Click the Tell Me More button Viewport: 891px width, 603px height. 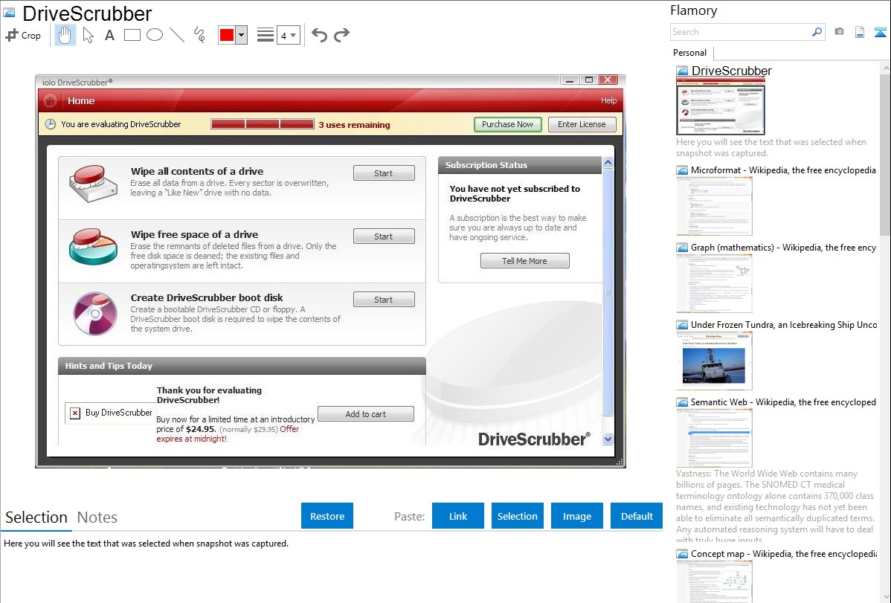[524, 261]
